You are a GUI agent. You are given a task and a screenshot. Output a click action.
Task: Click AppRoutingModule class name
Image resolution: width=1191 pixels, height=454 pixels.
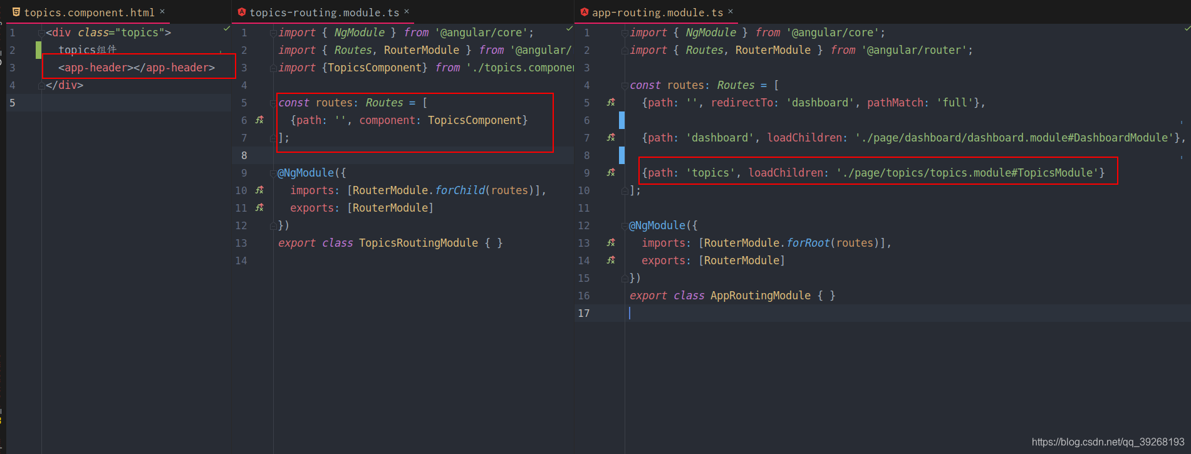pyautogui.click(x=761, y=296)
